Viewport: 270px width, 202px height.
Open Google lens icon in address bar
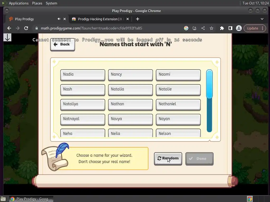pyautogui.click(x=186, y=28)
